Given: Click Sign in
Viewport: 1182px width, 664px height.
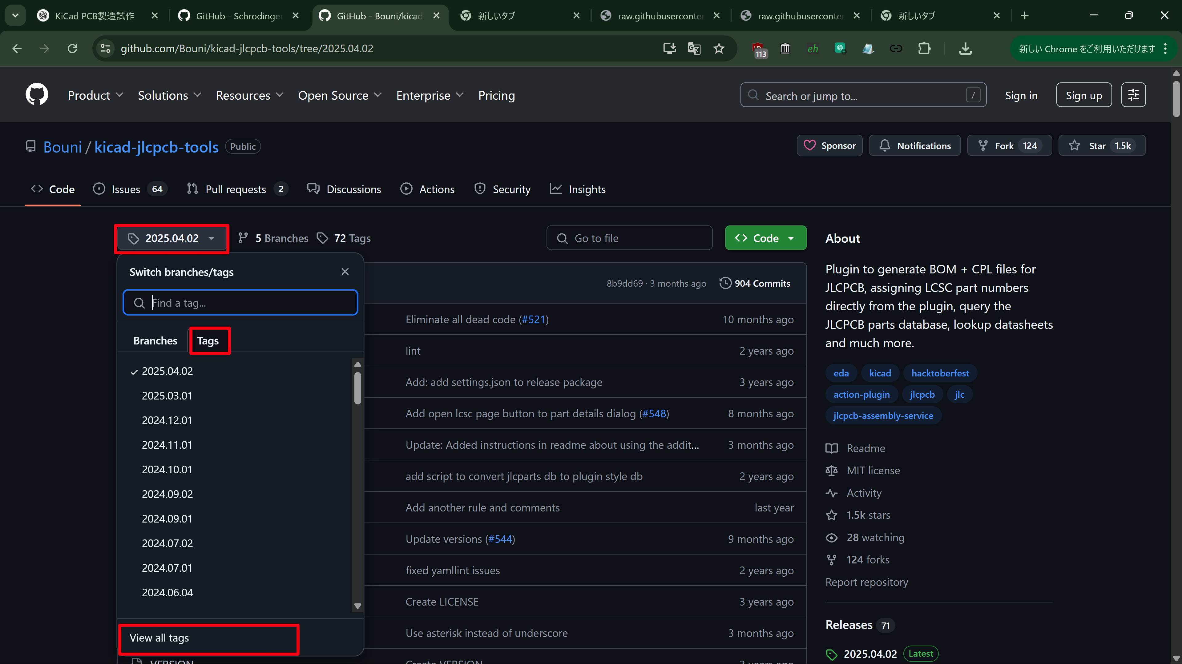Looking at the screenshot, I should click(1021, 95).
